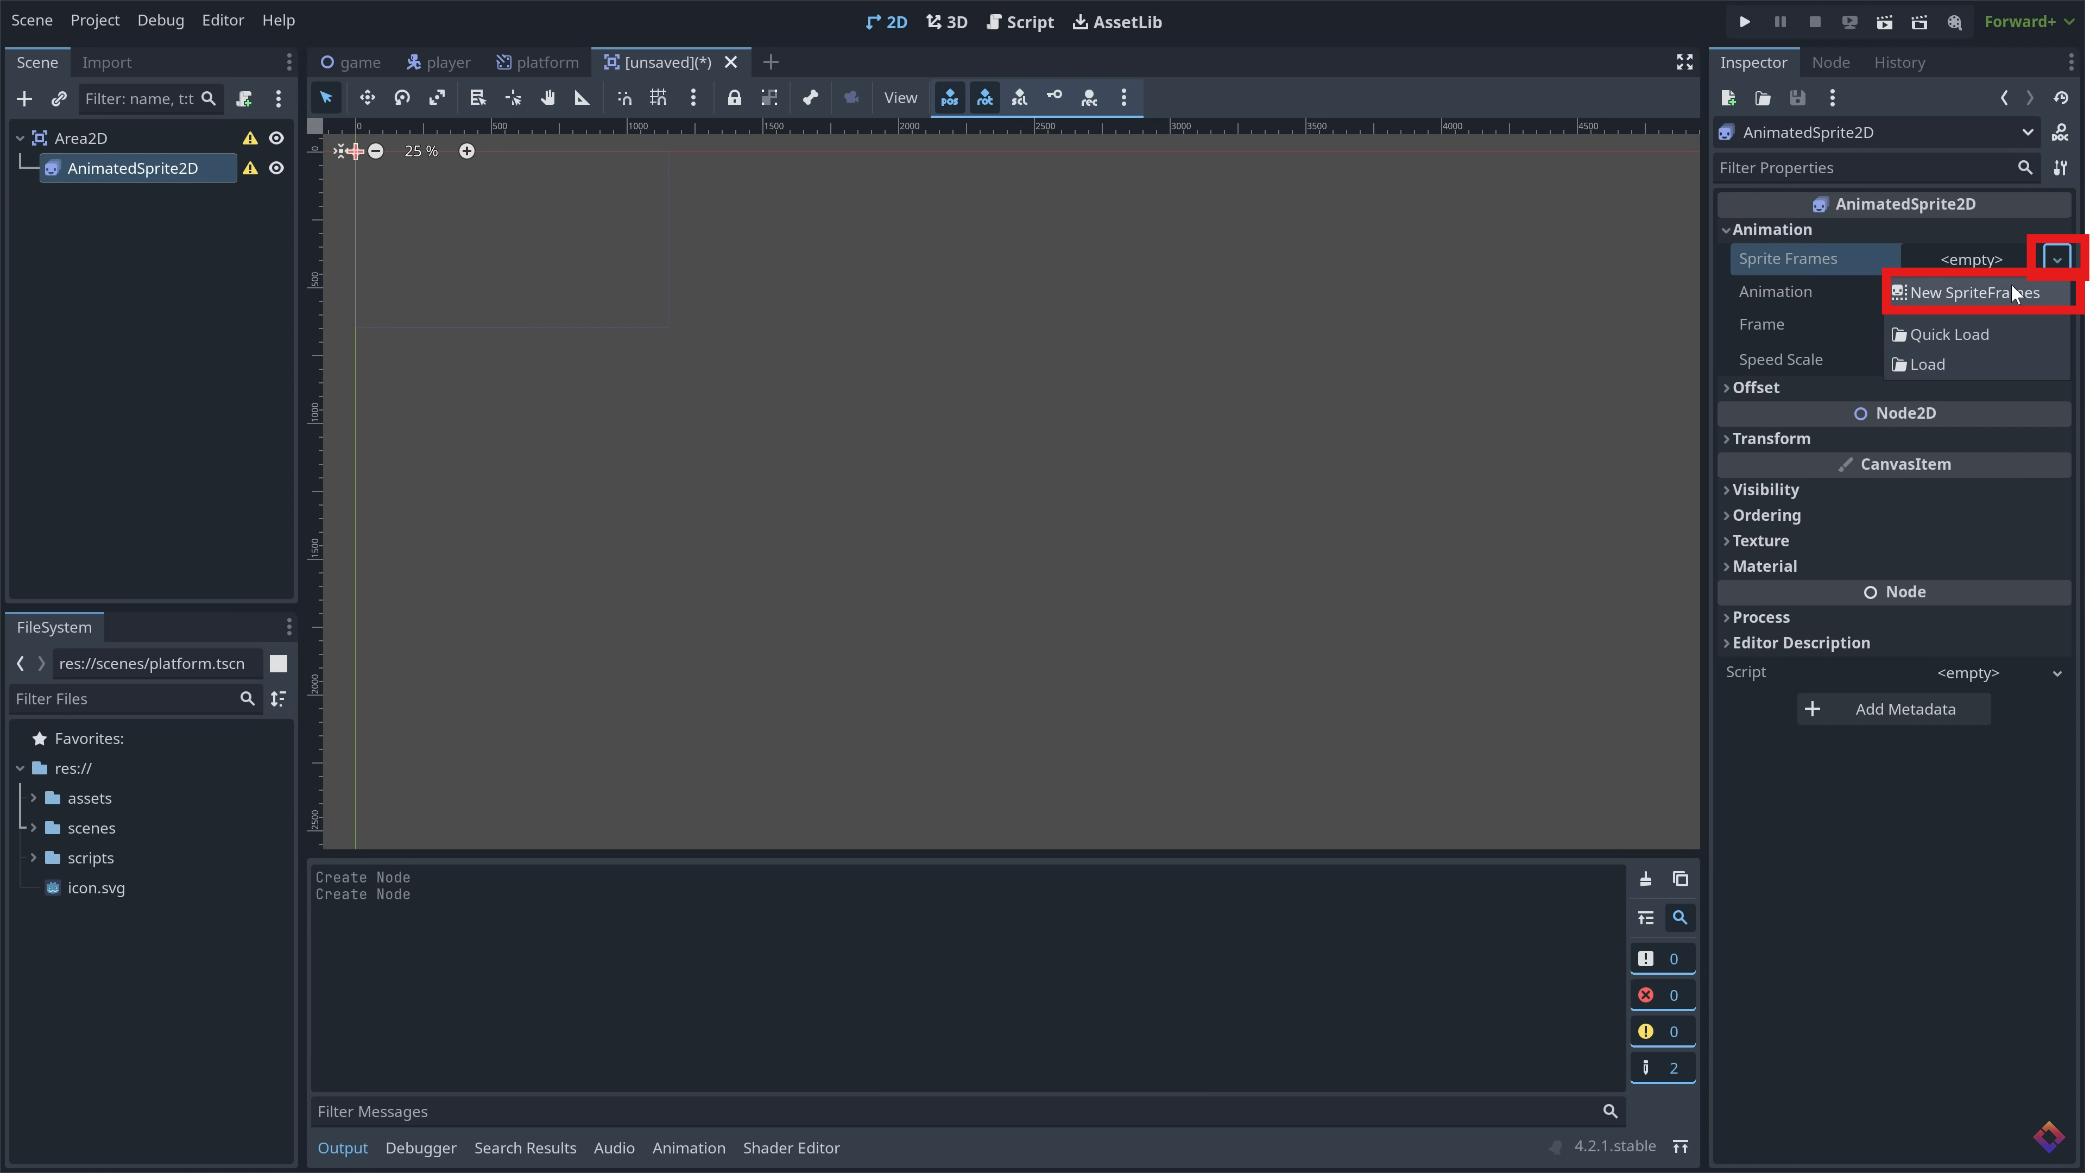Click Instantiate Child Scene link icon
The height and width of the screenshot is (1173, 2090).
59,99
